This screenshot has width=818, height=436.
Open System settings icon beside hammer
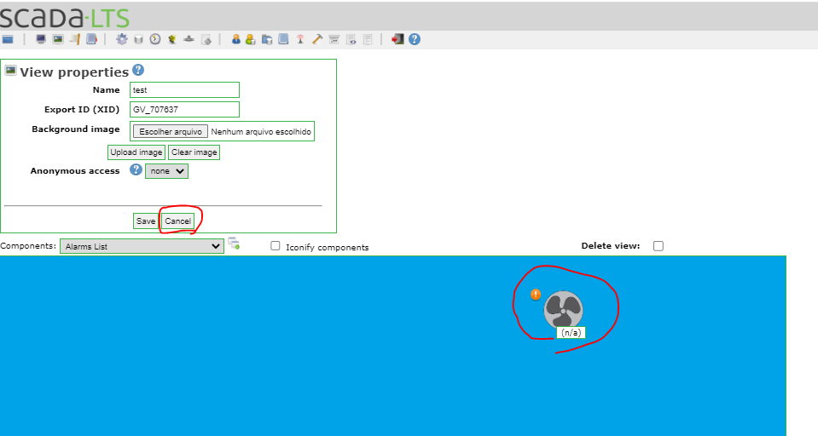point(334,39)
